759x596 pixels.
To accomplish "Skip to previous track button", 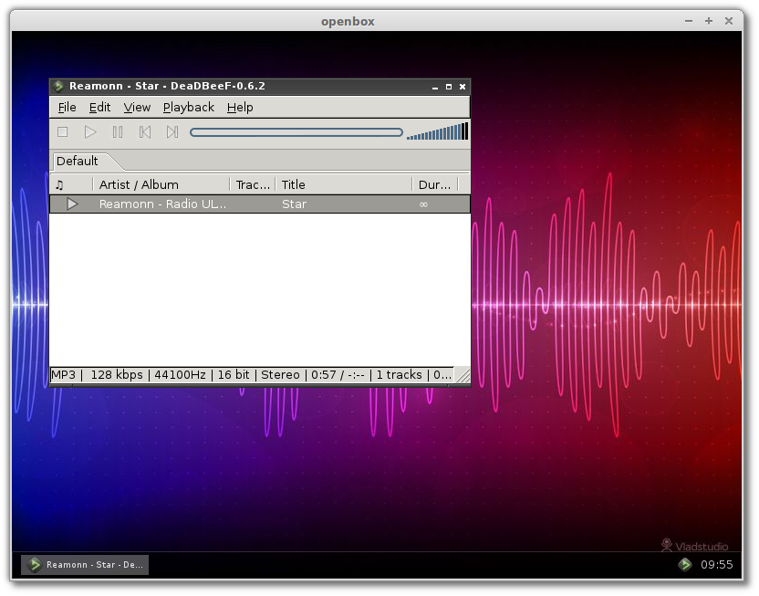I will point(145,132).
